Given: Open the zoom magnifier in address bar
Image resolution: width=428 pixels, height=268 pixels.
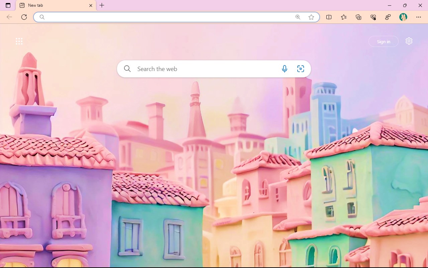Looking at the screenshot, I should click(298, 17).
